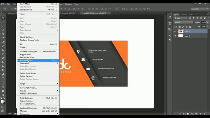210x118 pixels.
Task: Click the background color swatch
Action: pyautogui.click(x=4, y=103)
